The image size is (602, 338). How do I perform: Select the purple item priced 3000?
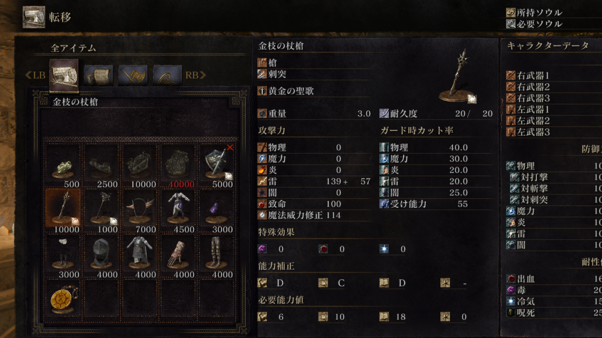tap(217, 210)
